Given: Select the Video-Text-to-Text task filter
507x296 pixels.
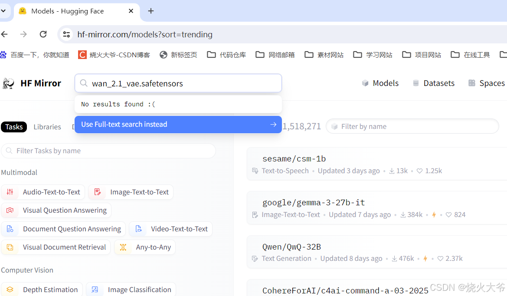Looking at the screenshot, I should [171, 229].
